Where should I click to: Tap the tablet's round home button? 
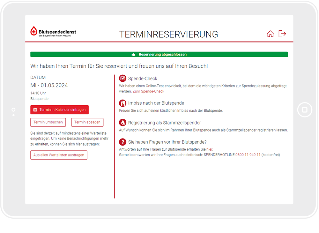pyautogui.click(x=305, y=110)
